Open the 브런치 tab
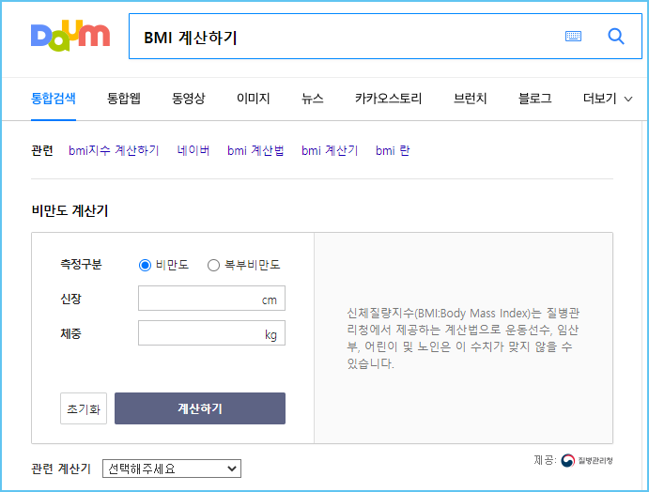Viewport: 649px width, 492px height. (471, 99)
